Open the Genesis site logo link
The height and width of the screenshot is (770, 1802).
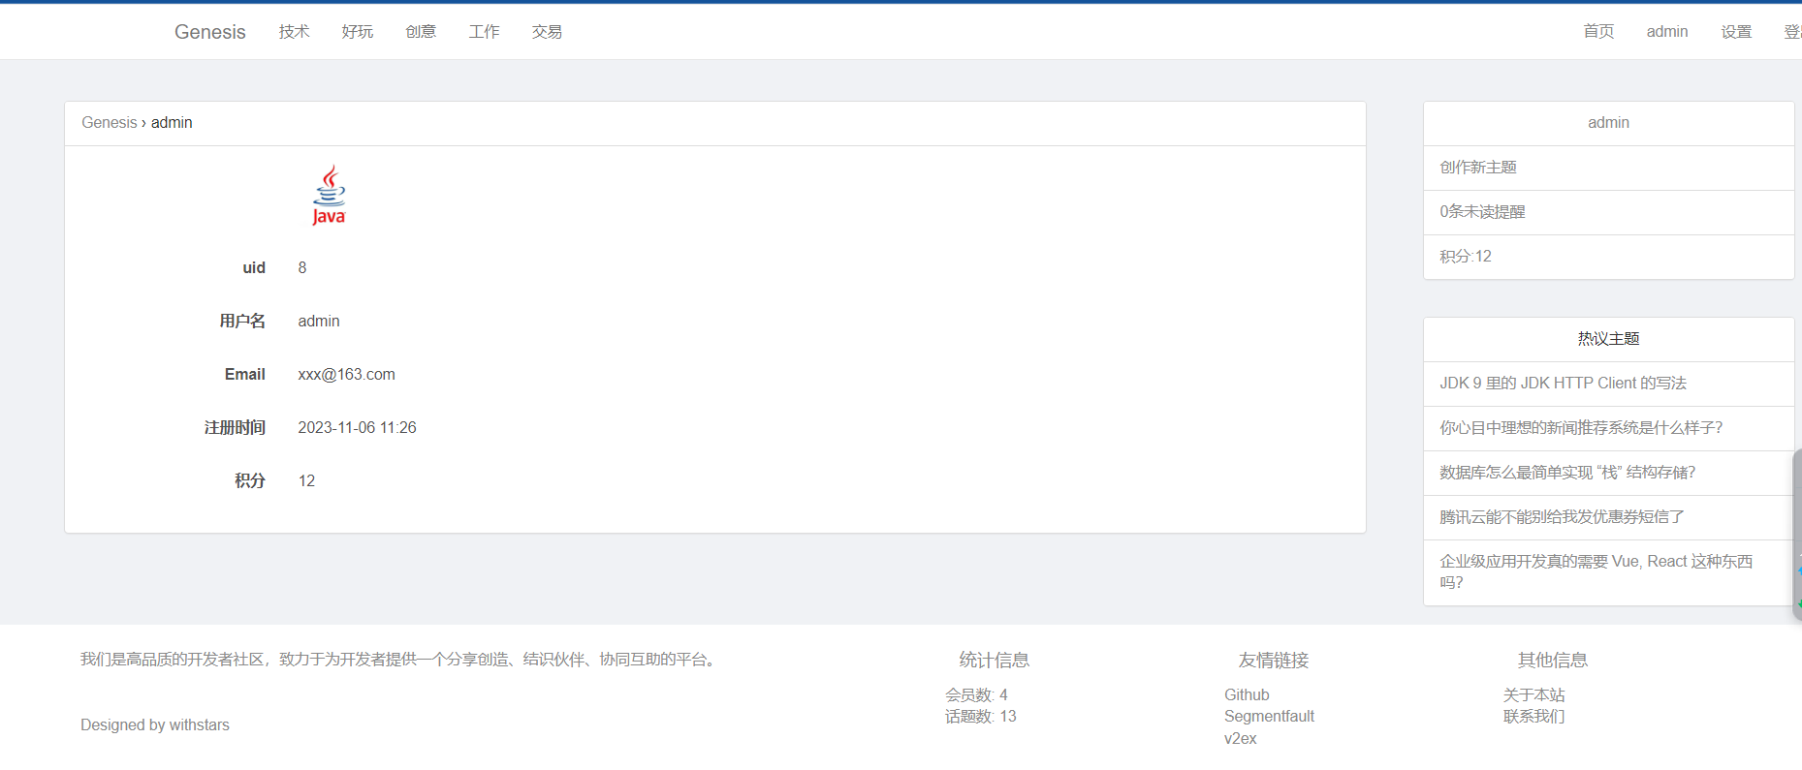pos(209,32)
